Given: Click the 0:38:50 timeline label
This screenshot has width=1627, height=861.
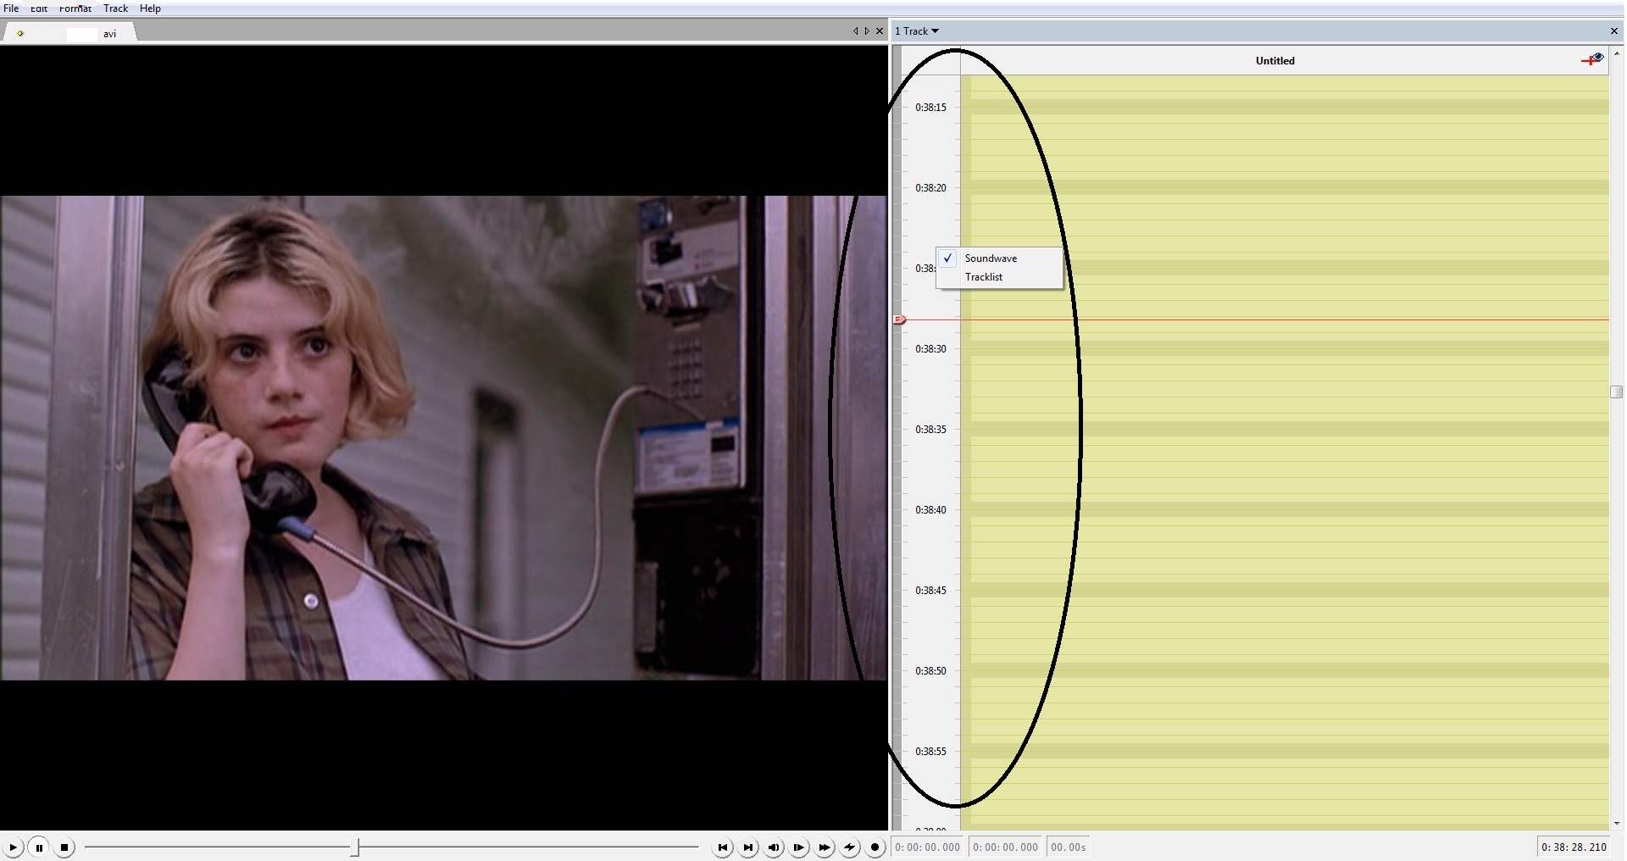Looking at the screenshot, I should click(x=930, y=671).
